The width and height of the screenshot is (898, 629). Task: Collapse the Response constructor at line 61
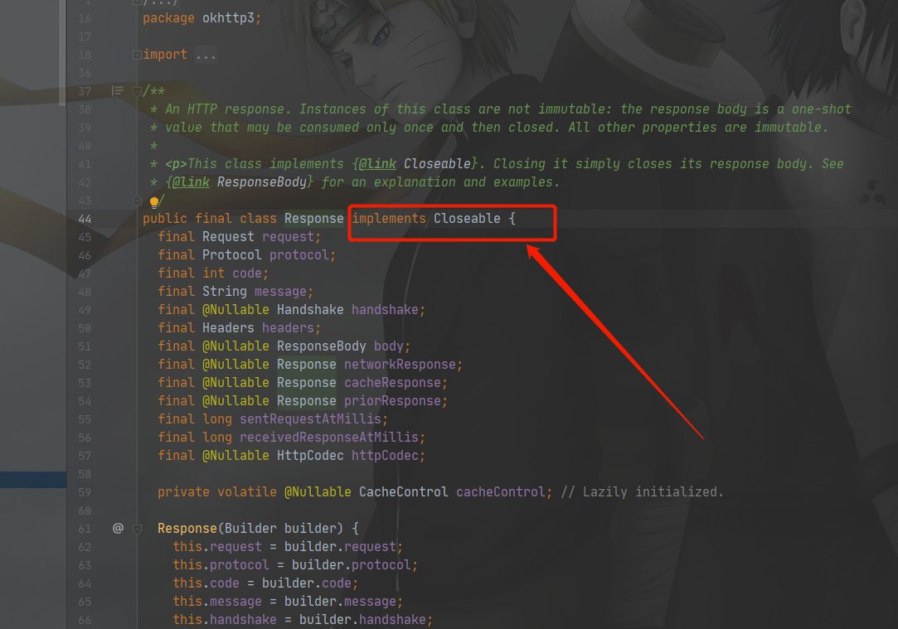pyautogui.click(x=137, y=528)
